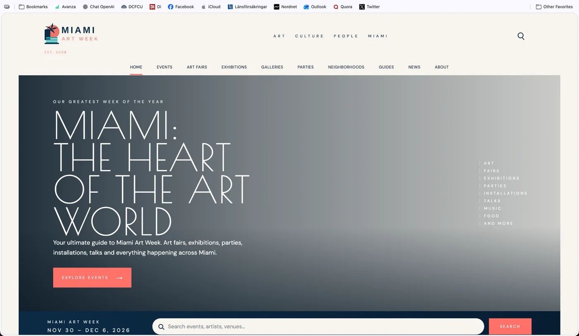Open the header search magnifier icon
Viewport: 579px width, 336px height.
(x=521, y=36)
